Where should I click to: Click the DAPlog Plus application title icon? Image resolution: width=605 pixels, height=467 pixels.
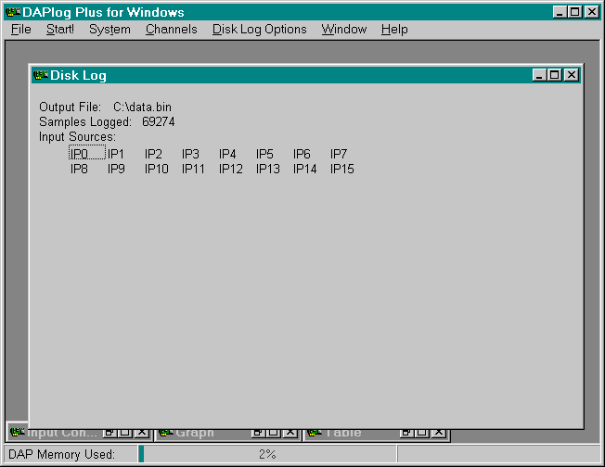pos(13,12)
